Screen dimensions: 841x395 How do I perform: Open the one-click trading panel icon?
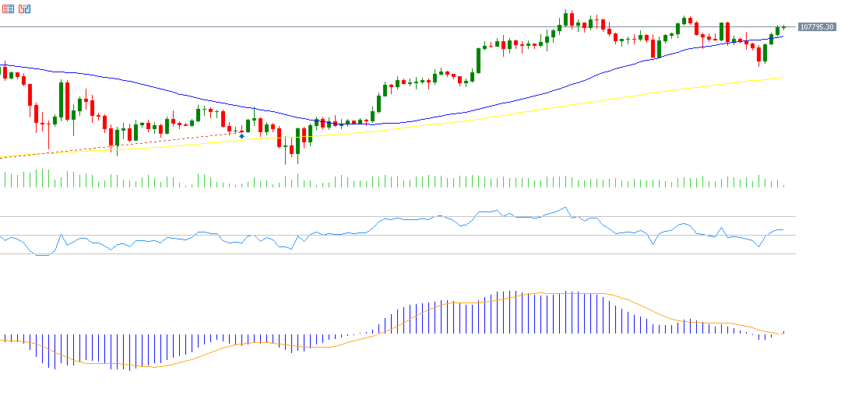pos(8,9)
